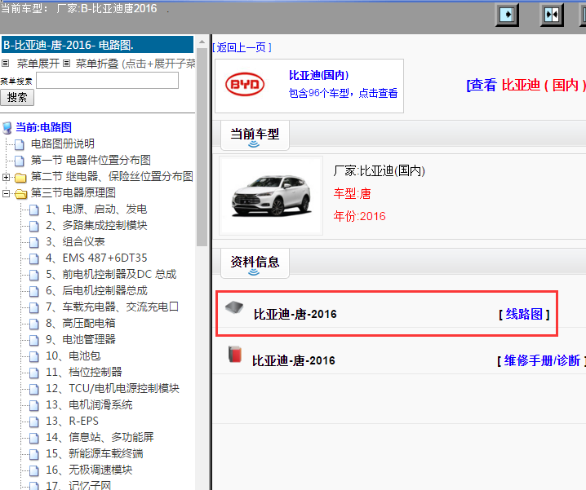Click page icon of 1、电源、启动、发电
This screenshot has width=586, height=490.
(34, 210)
